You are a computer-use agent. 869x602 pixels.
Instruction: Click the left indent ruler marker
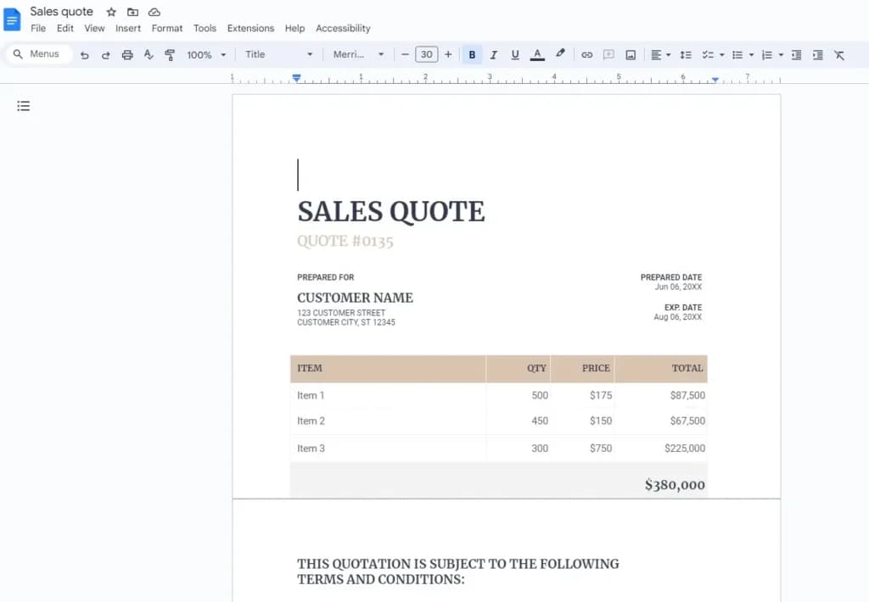(x=296, y=79)
